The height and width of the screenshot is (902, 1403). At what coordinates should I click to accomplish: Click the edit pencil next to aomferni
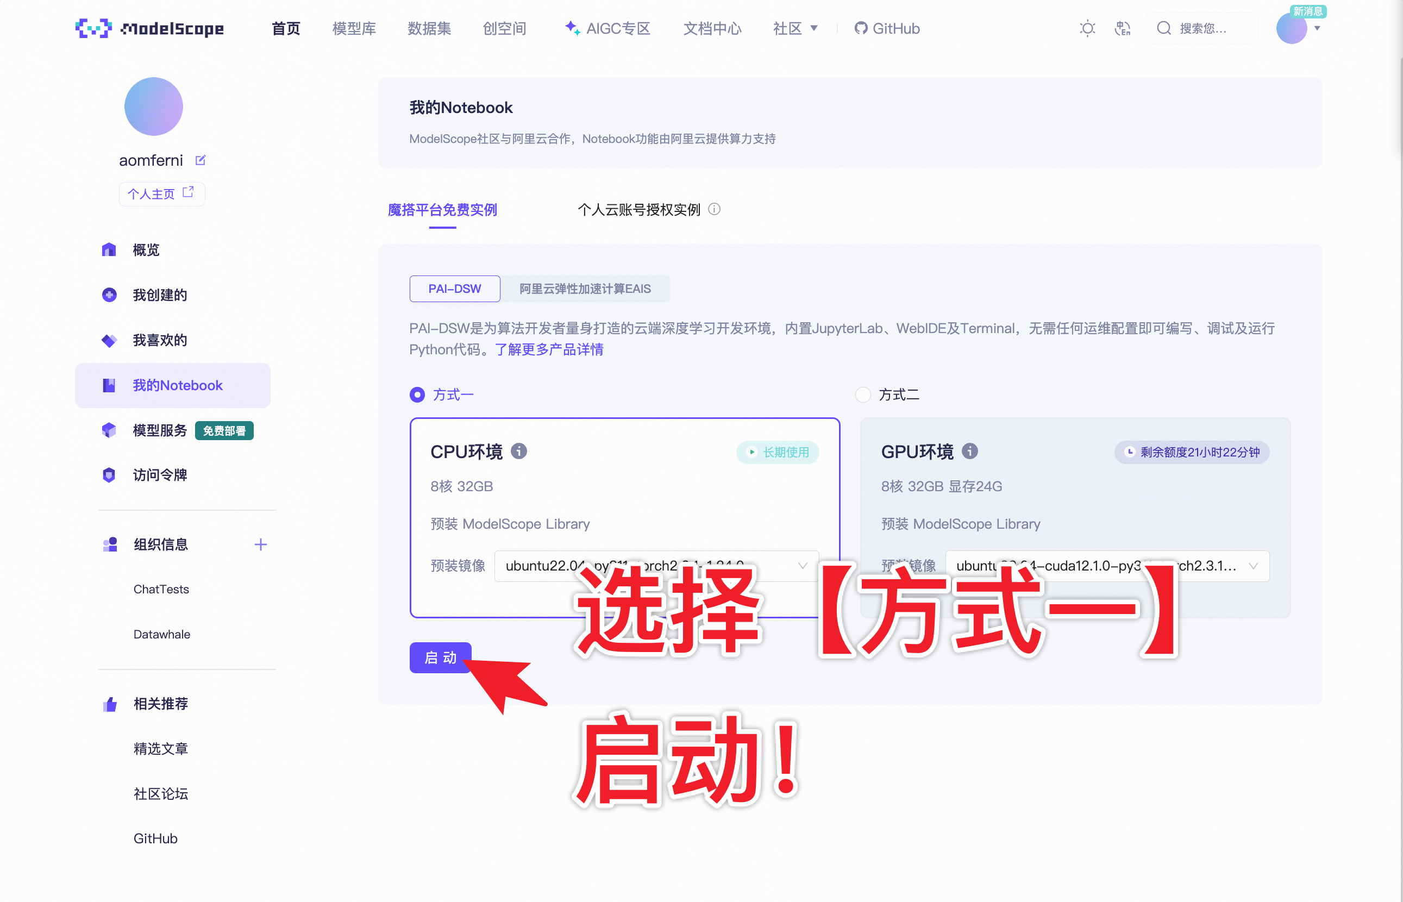[x=201, y=159]
